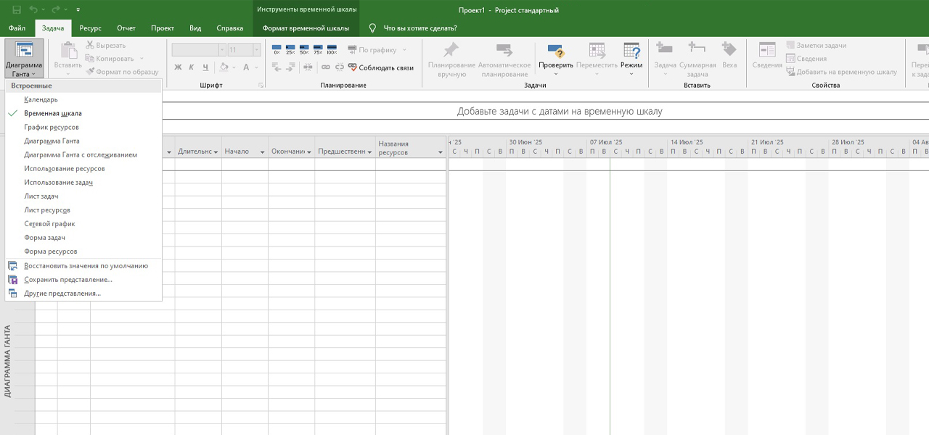Click Формат по образцу painter
Image resolution: width=929 pixels, height=435 pixels.
122,72
